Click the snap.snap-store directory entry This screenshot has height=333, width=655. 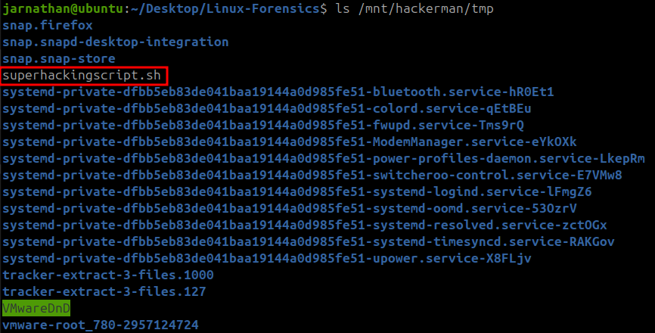tap(59, 59)
